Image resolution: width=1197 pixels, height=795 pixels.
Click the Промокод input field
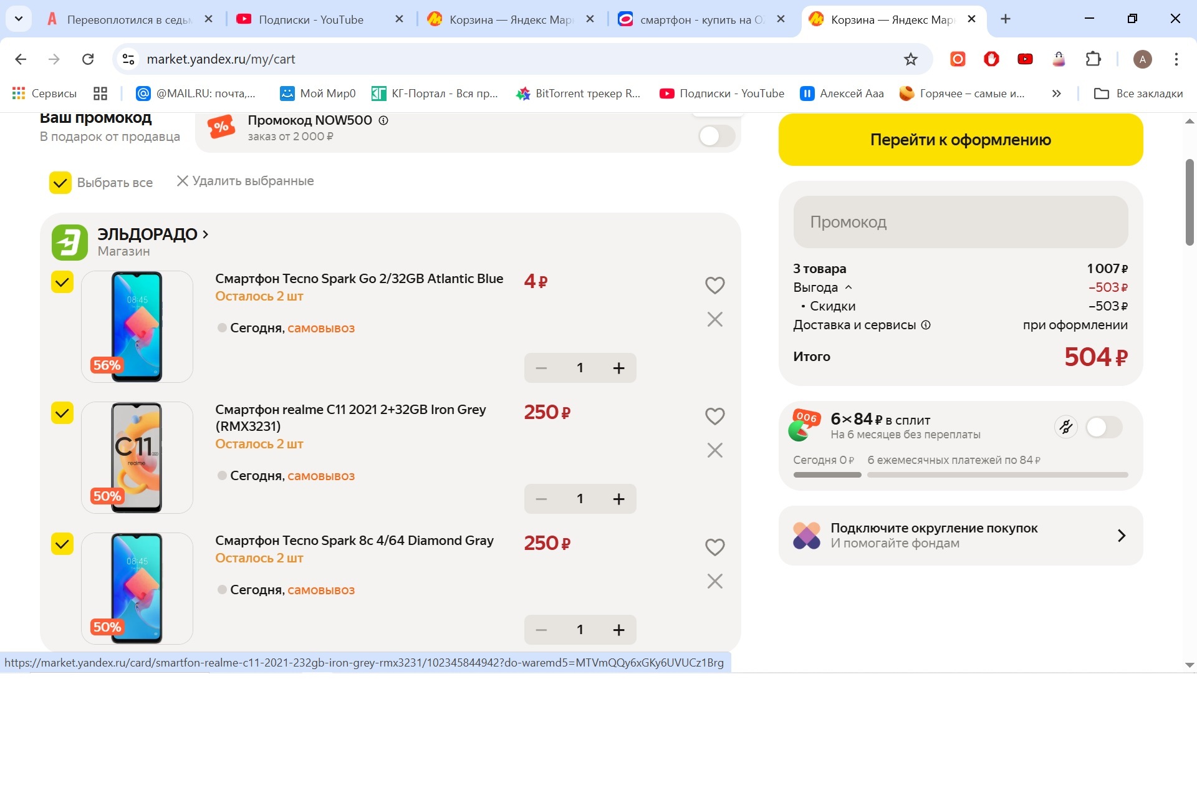pyautogui.click(x=960, y=222)
